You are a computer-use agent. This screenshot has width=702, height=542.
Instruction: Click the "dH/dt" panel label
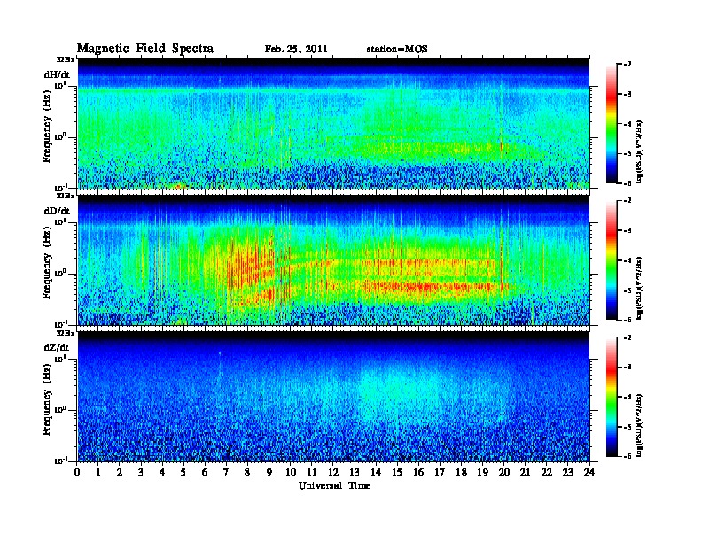[57, 74]
